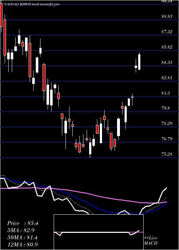The width and height of the screenshot is (179, 250).
Task: Click the 82.81 price axis label
Action: (x=167, y=78)
